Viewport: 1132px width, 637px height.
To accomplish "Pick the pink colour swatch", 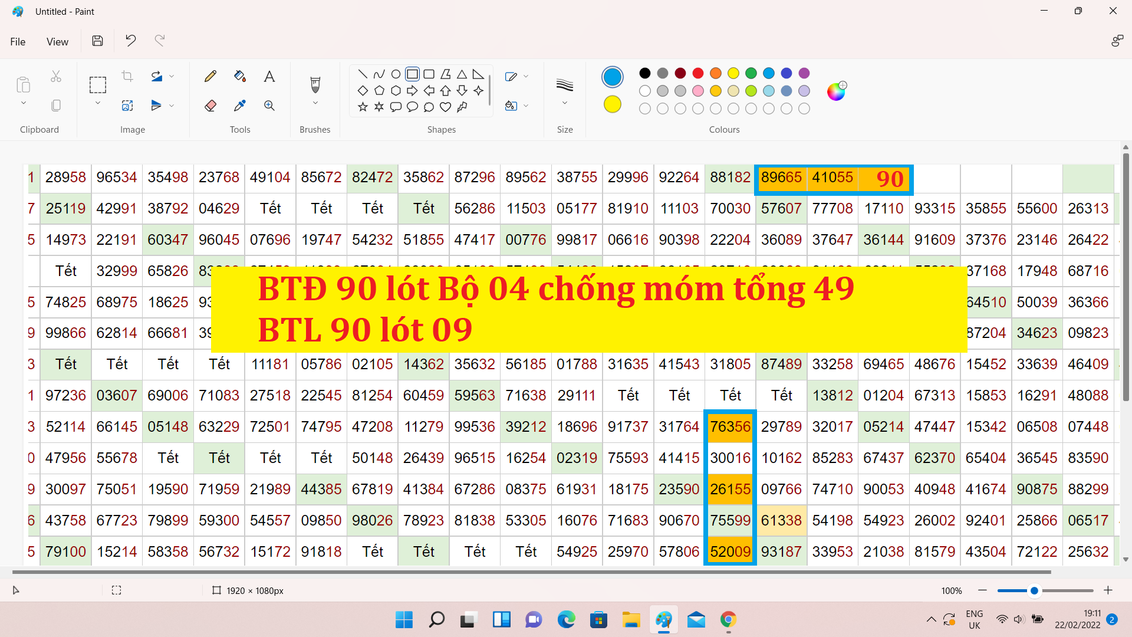I will click(x=698, y=91).
